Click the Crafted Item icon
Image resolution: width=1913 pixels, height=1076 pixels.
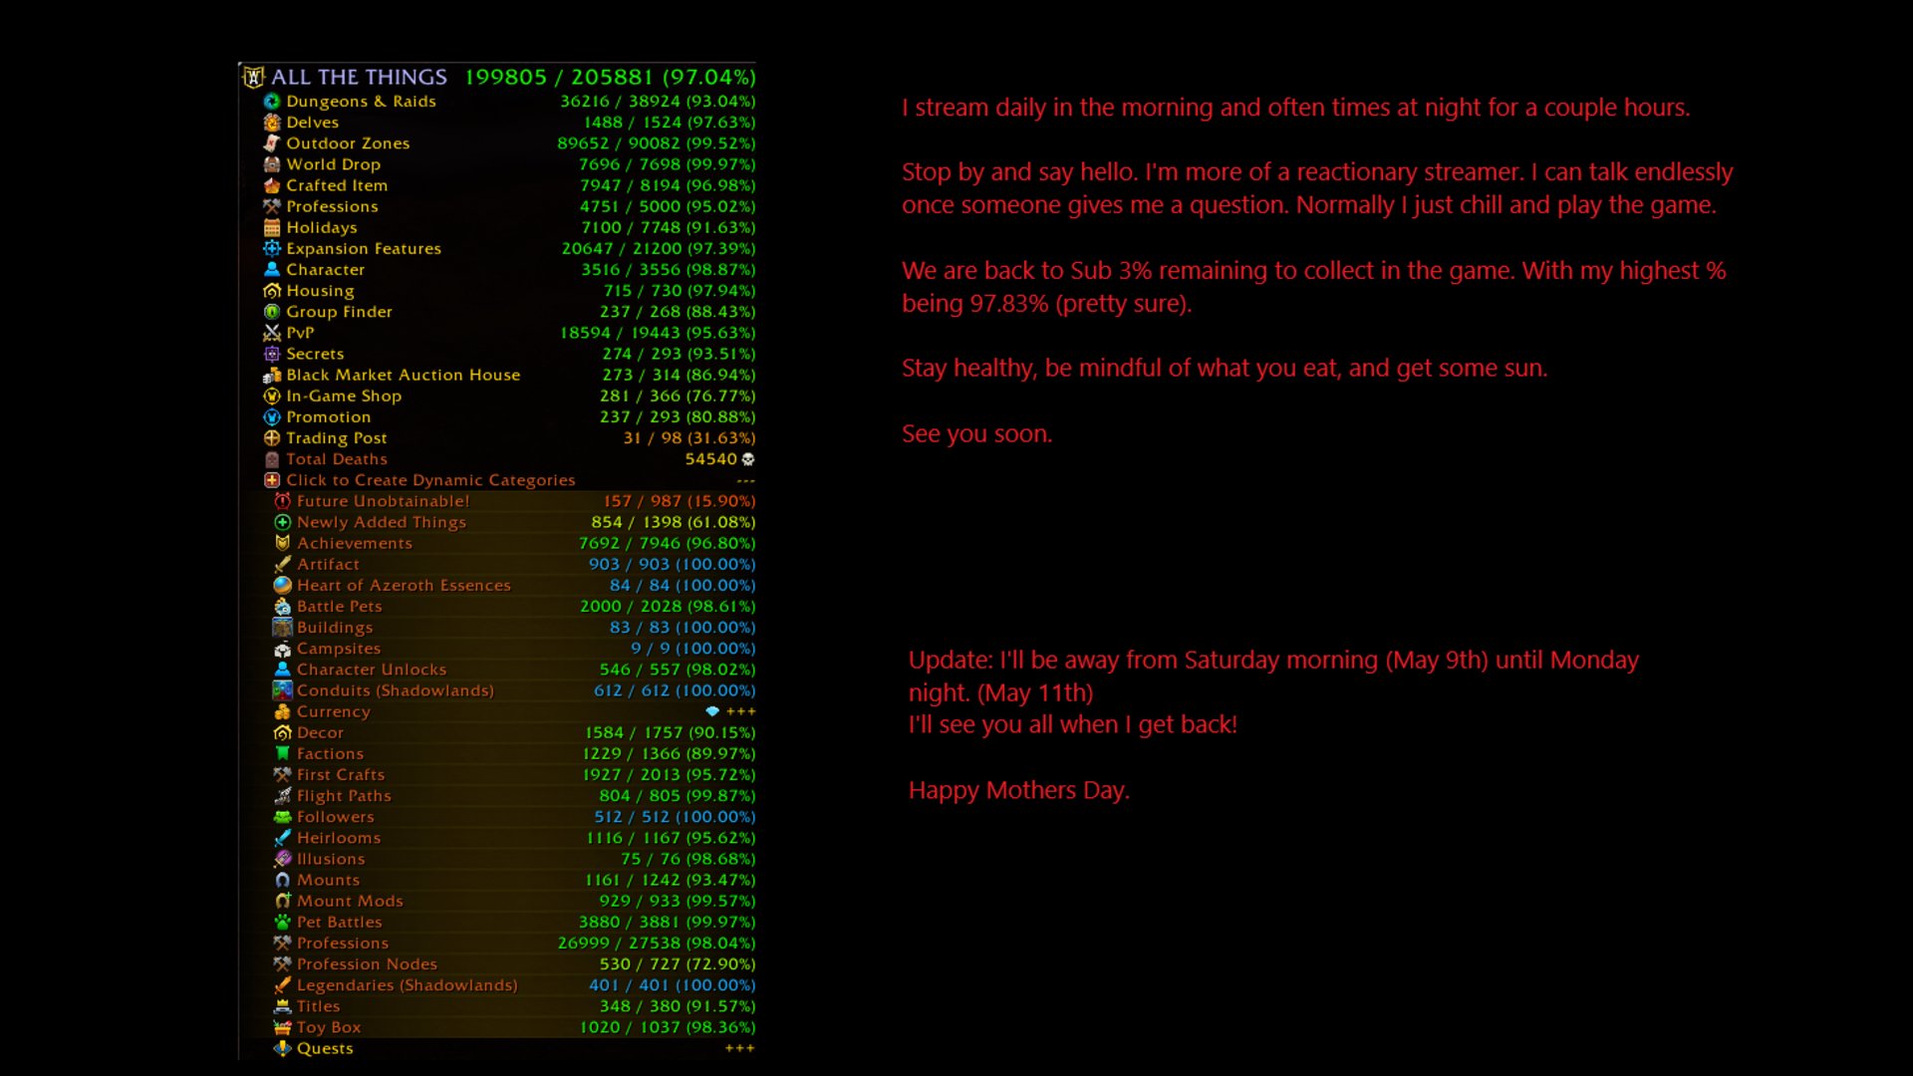(271, 185)
